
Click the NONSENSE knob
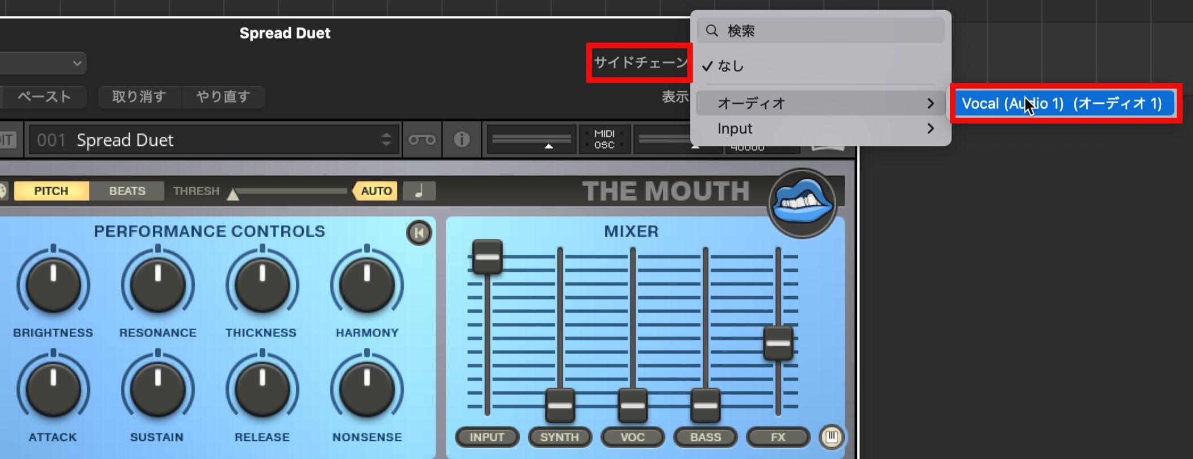(367, 389)
